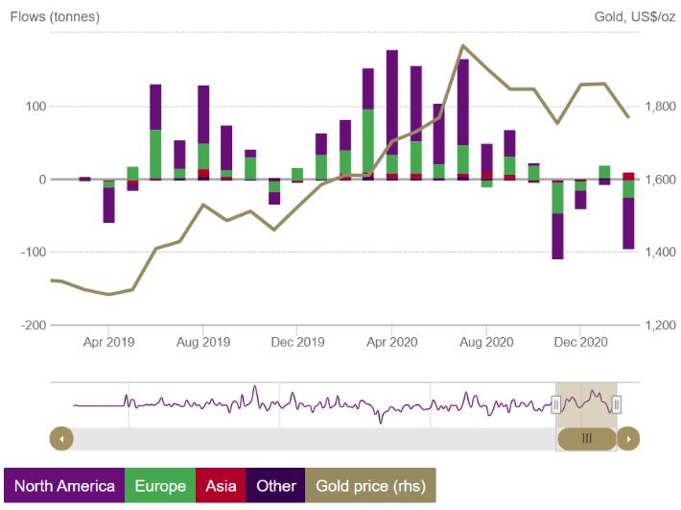The image size is (681, 510).
Task: Click the right scroll arrow of navigator
Action: (628, 439)
